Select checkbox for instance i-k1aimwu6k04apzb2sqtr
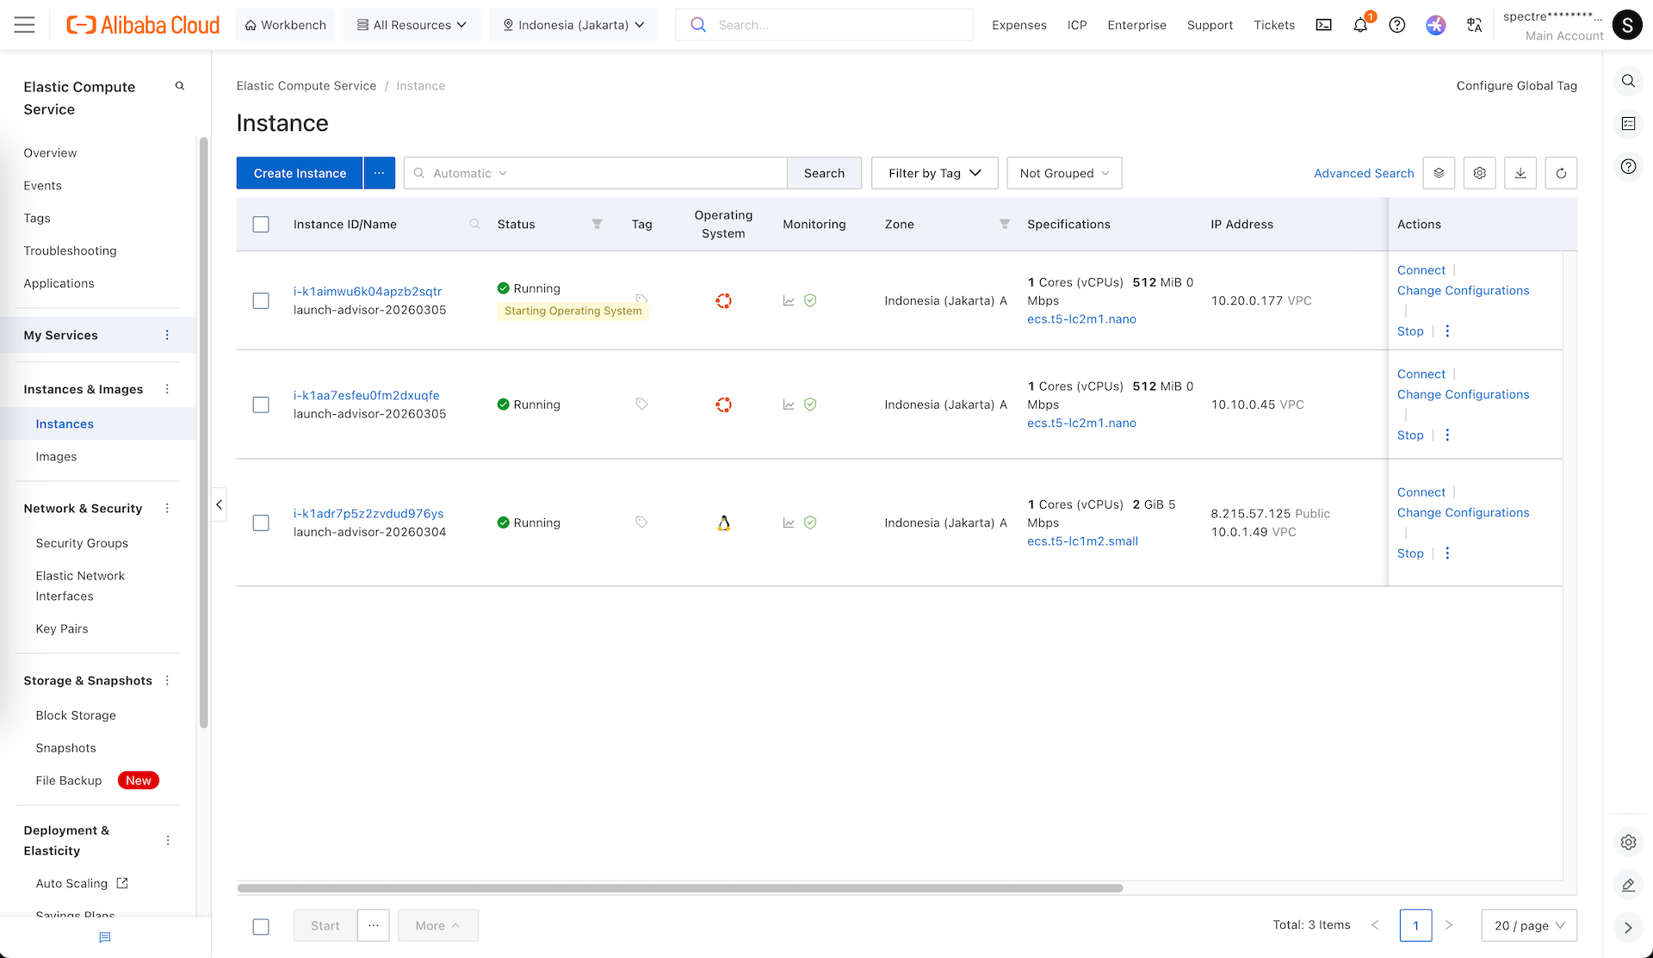 (x=261, y=300)
